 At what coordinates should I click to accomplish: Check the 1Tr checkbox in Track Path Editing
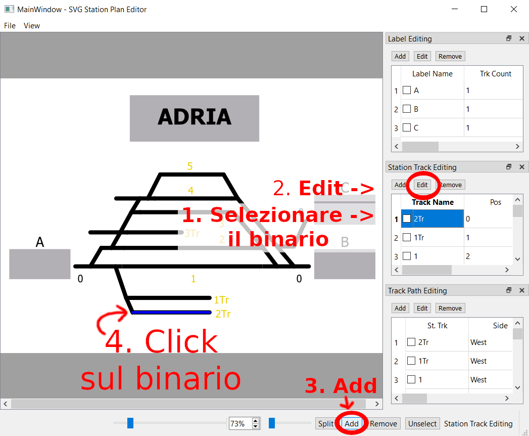pyautogui.click(x=411, y=361)
